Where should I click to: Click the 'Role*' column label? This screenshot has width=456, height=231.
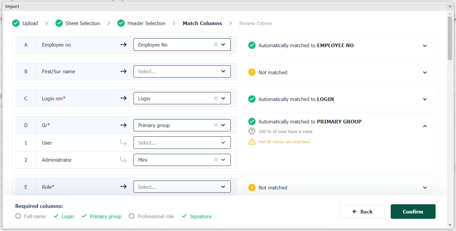[x=48, y=187]
